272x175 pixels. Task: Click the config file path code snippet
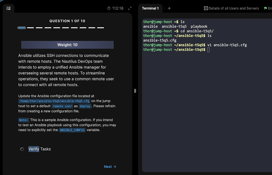click(x=54, y=101)
